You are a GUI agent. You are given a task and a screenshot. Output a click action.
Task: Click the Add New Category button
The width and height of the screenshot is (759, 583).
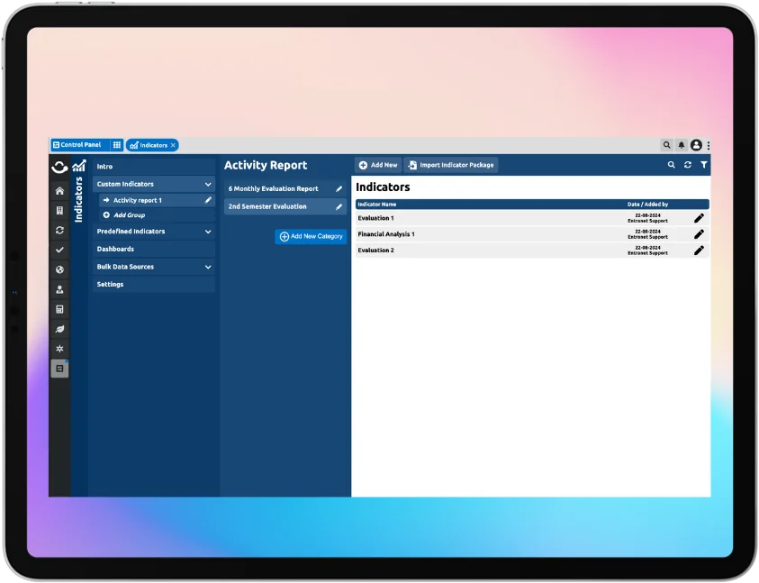[311, 236]
